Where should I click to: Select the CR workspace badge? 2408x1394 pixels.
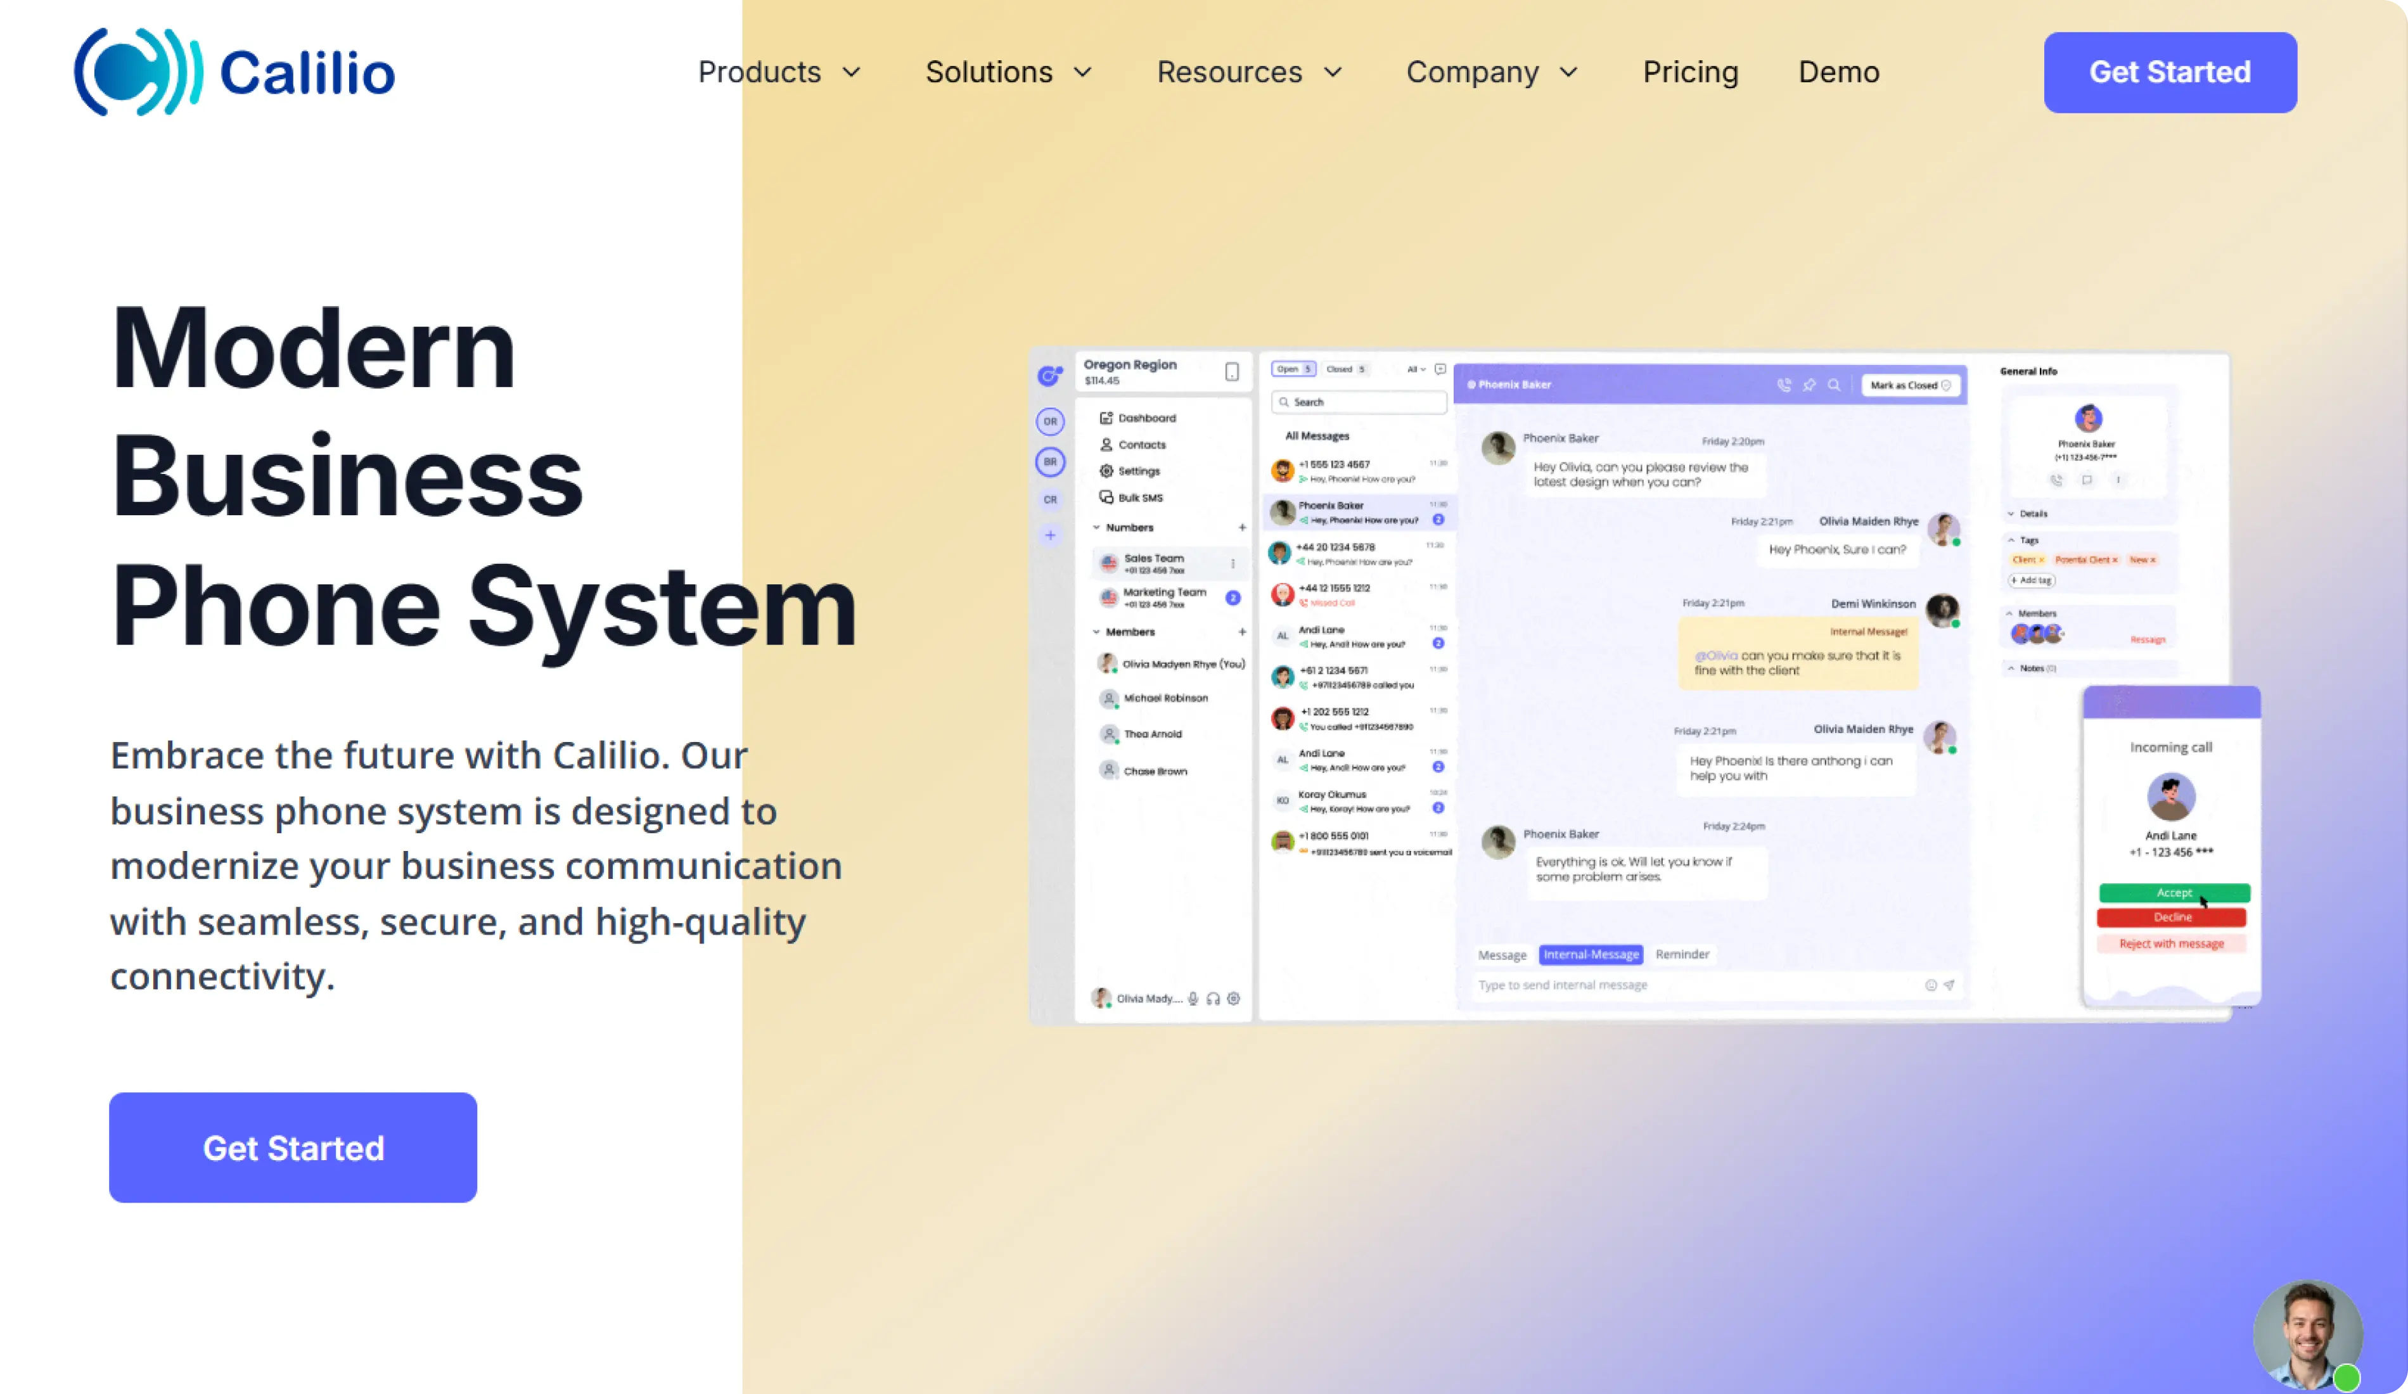pyautogui.click(x=1050, y=500)
